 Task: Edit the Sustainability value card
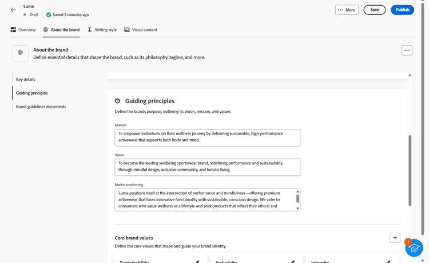click(x=197, y=262)
